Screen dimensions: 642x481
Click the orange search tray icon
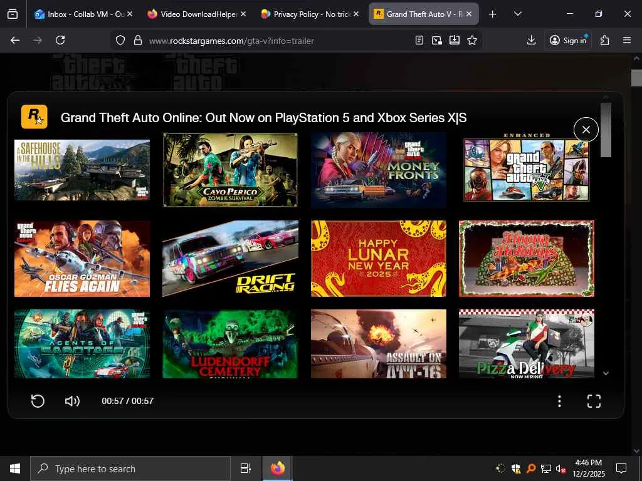[530, 468]
